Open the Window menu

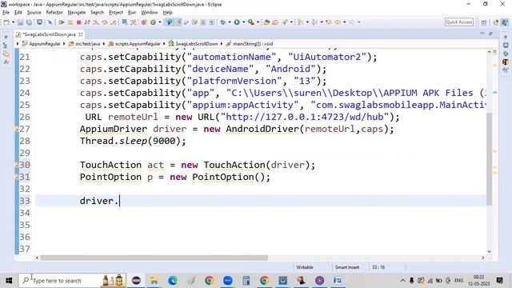[x=150, y=13]
